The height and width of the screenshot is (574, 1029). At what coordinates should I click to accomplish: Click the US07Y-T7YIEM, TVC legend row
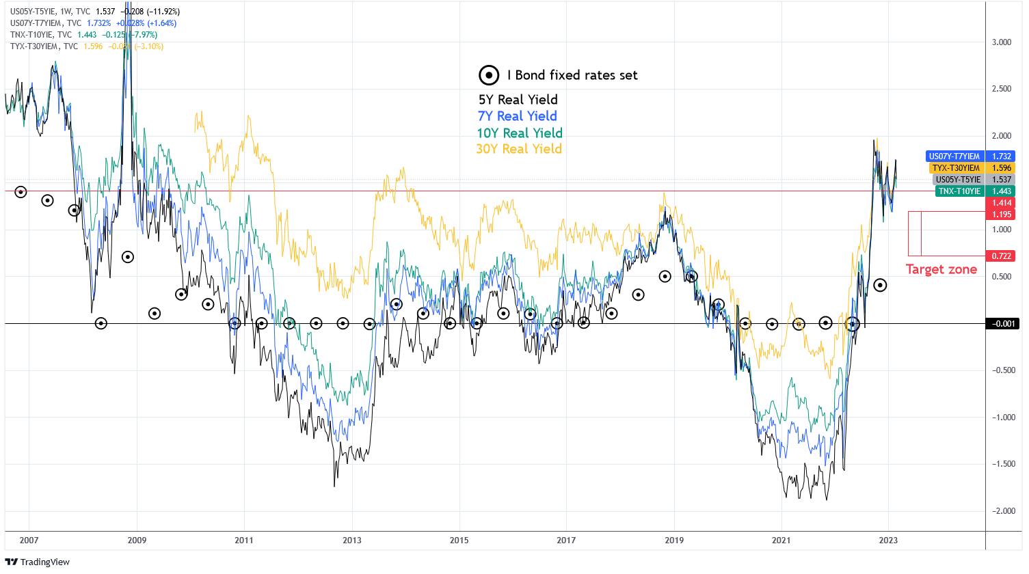point(93,23)
